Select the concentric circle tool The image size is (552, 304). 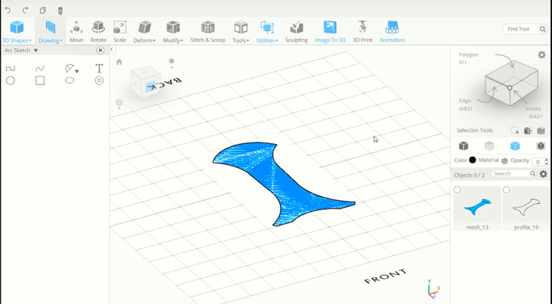(99, 81)
